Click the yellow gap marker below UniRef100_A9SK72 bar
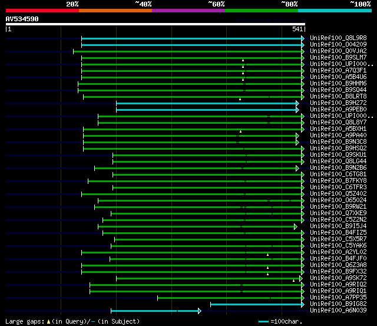The width and height of the screenshot is (377, 326). tap(293, 281)
